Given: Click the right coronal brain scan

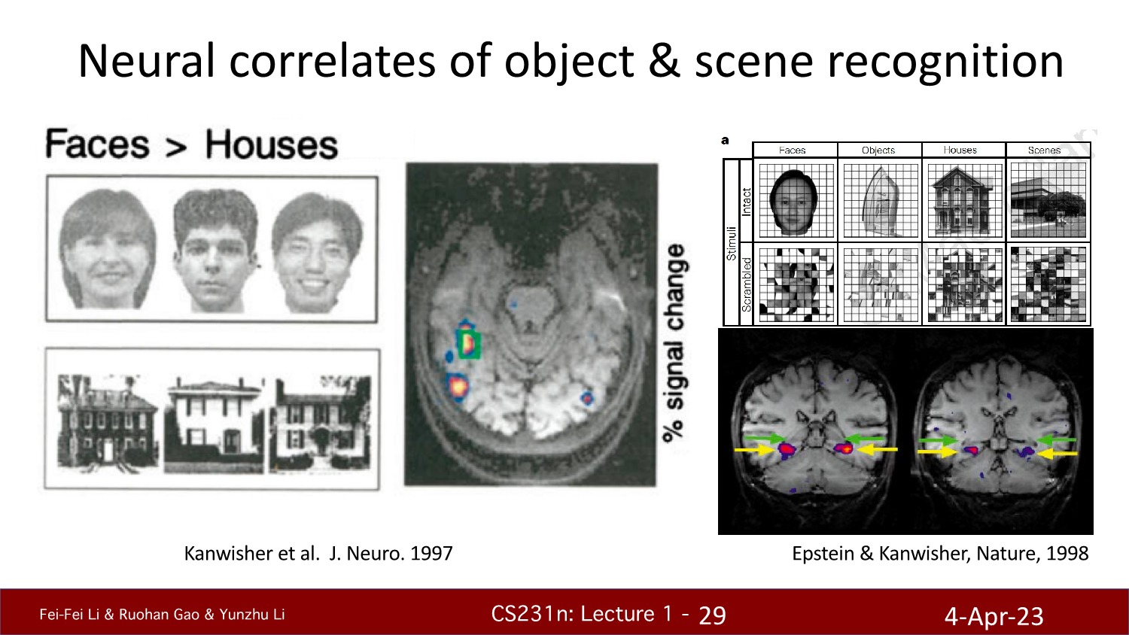Looking at the screenshot, I should tap(998, 433).
